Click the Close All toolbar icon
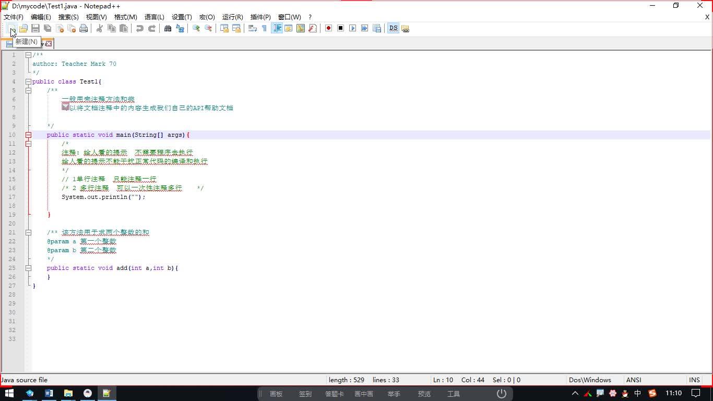This screenshot has width=713, height=401. pyautogui.click(x=72, y=28)
